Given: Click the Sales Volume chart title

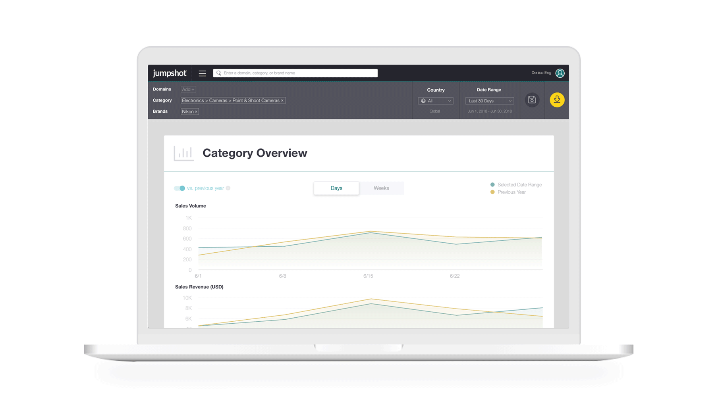Looking at the screenshot, I should 191,206.
